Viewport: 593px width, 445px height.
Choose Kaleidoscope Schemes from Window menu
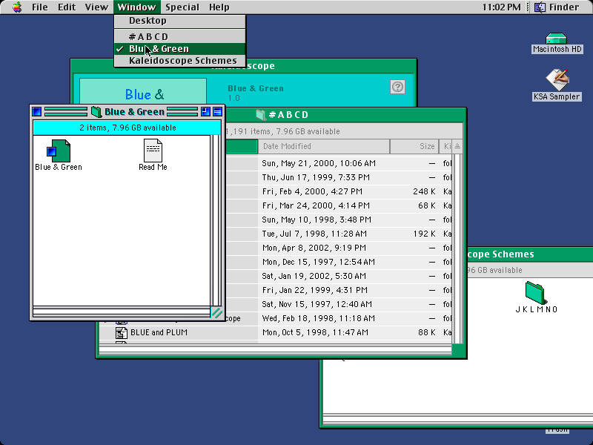coord(179,61)
